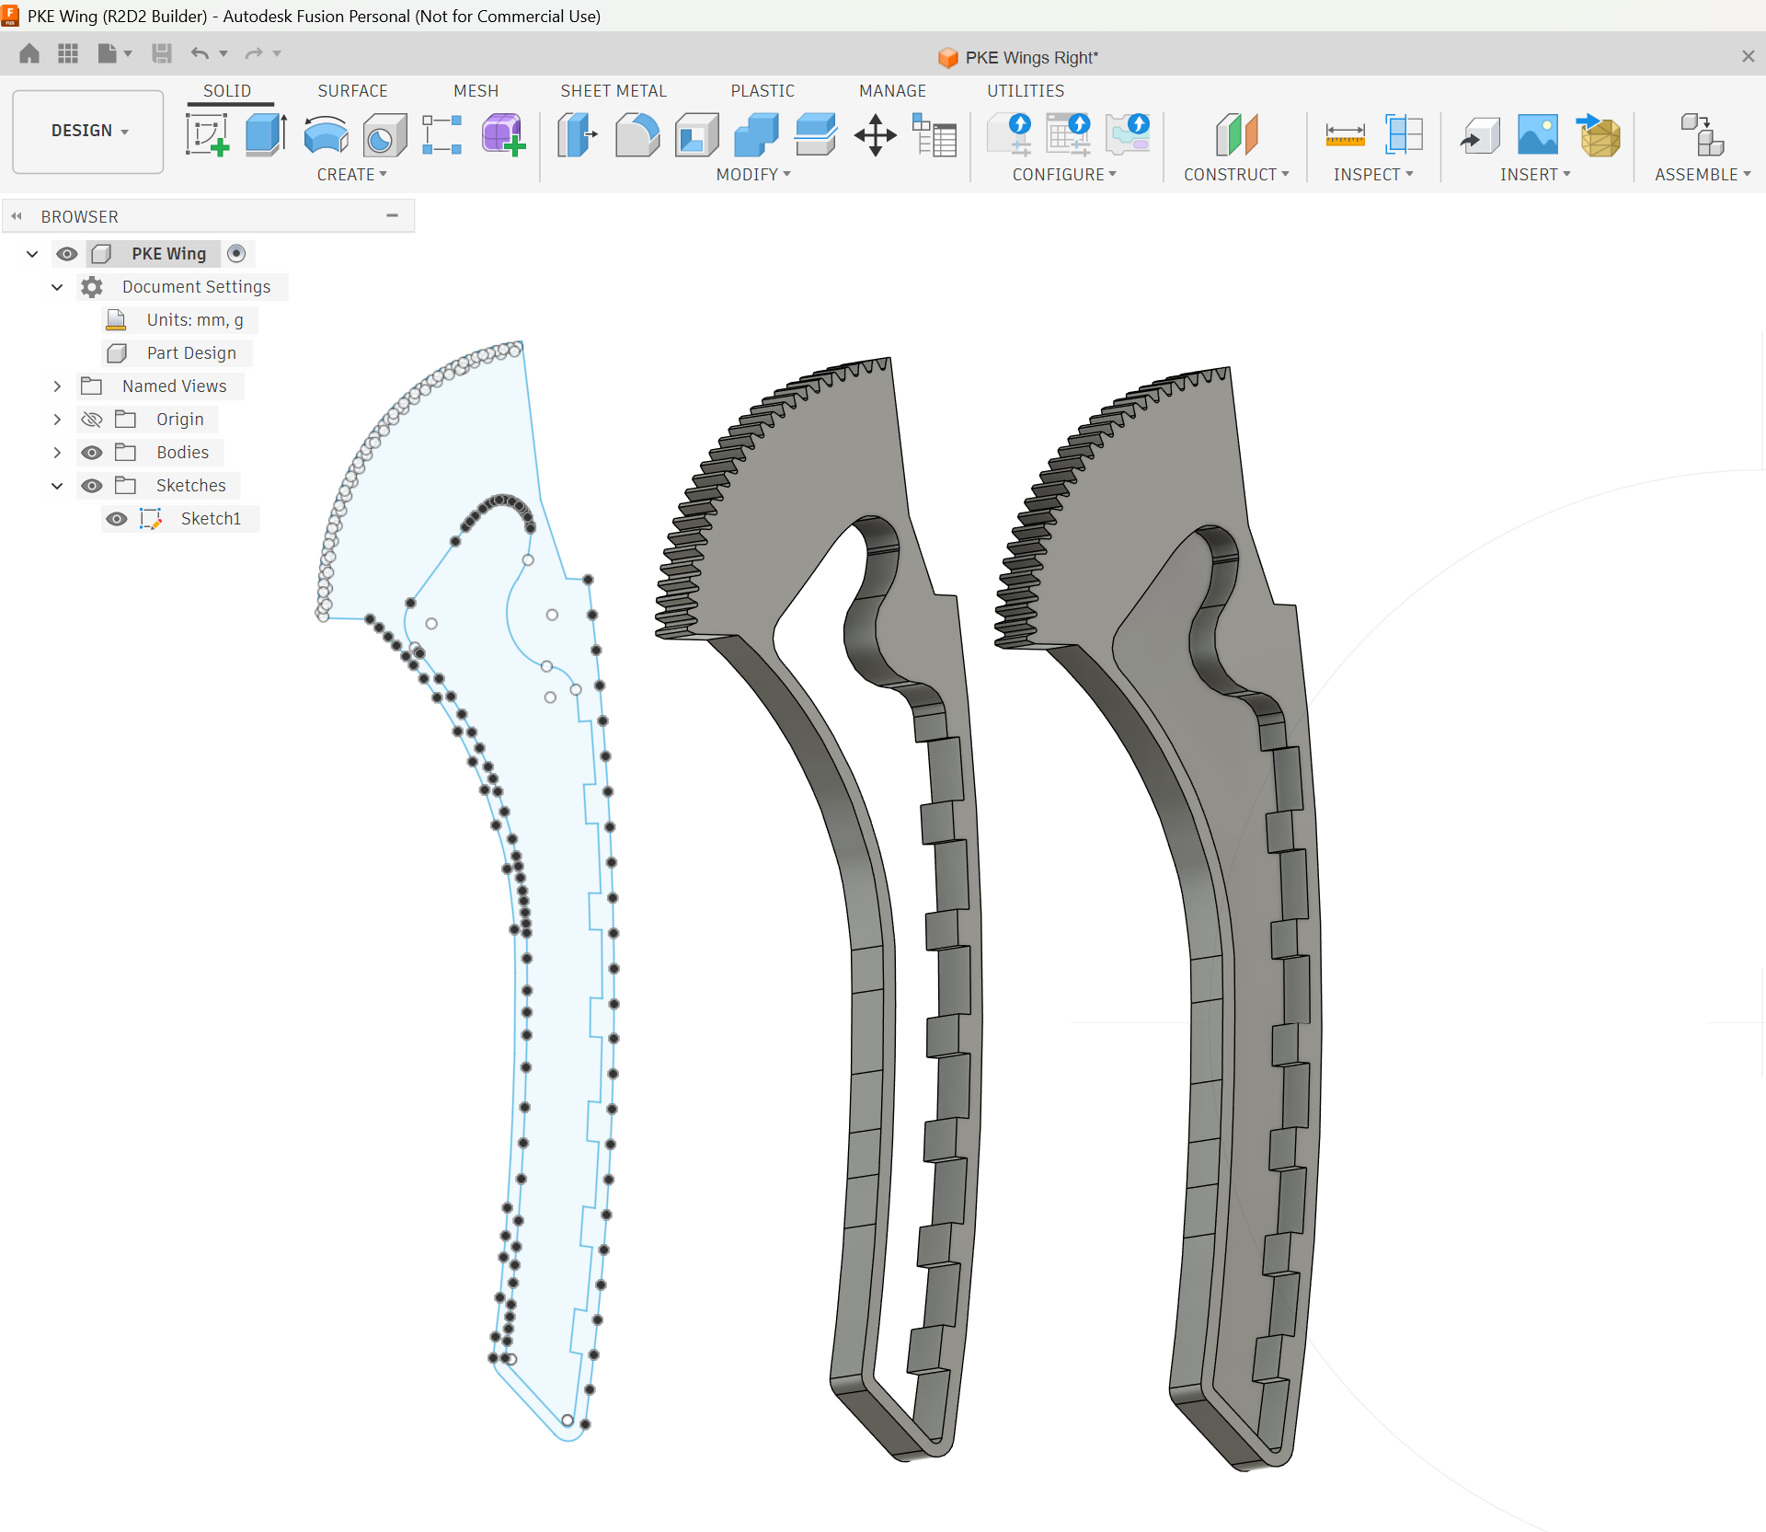The image size is (1766, 1532).
Task: Collapse the PKE Wing root node
Action: coord(33,254)
